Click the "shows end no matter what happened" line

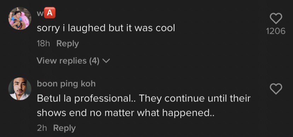coord(125,113)
